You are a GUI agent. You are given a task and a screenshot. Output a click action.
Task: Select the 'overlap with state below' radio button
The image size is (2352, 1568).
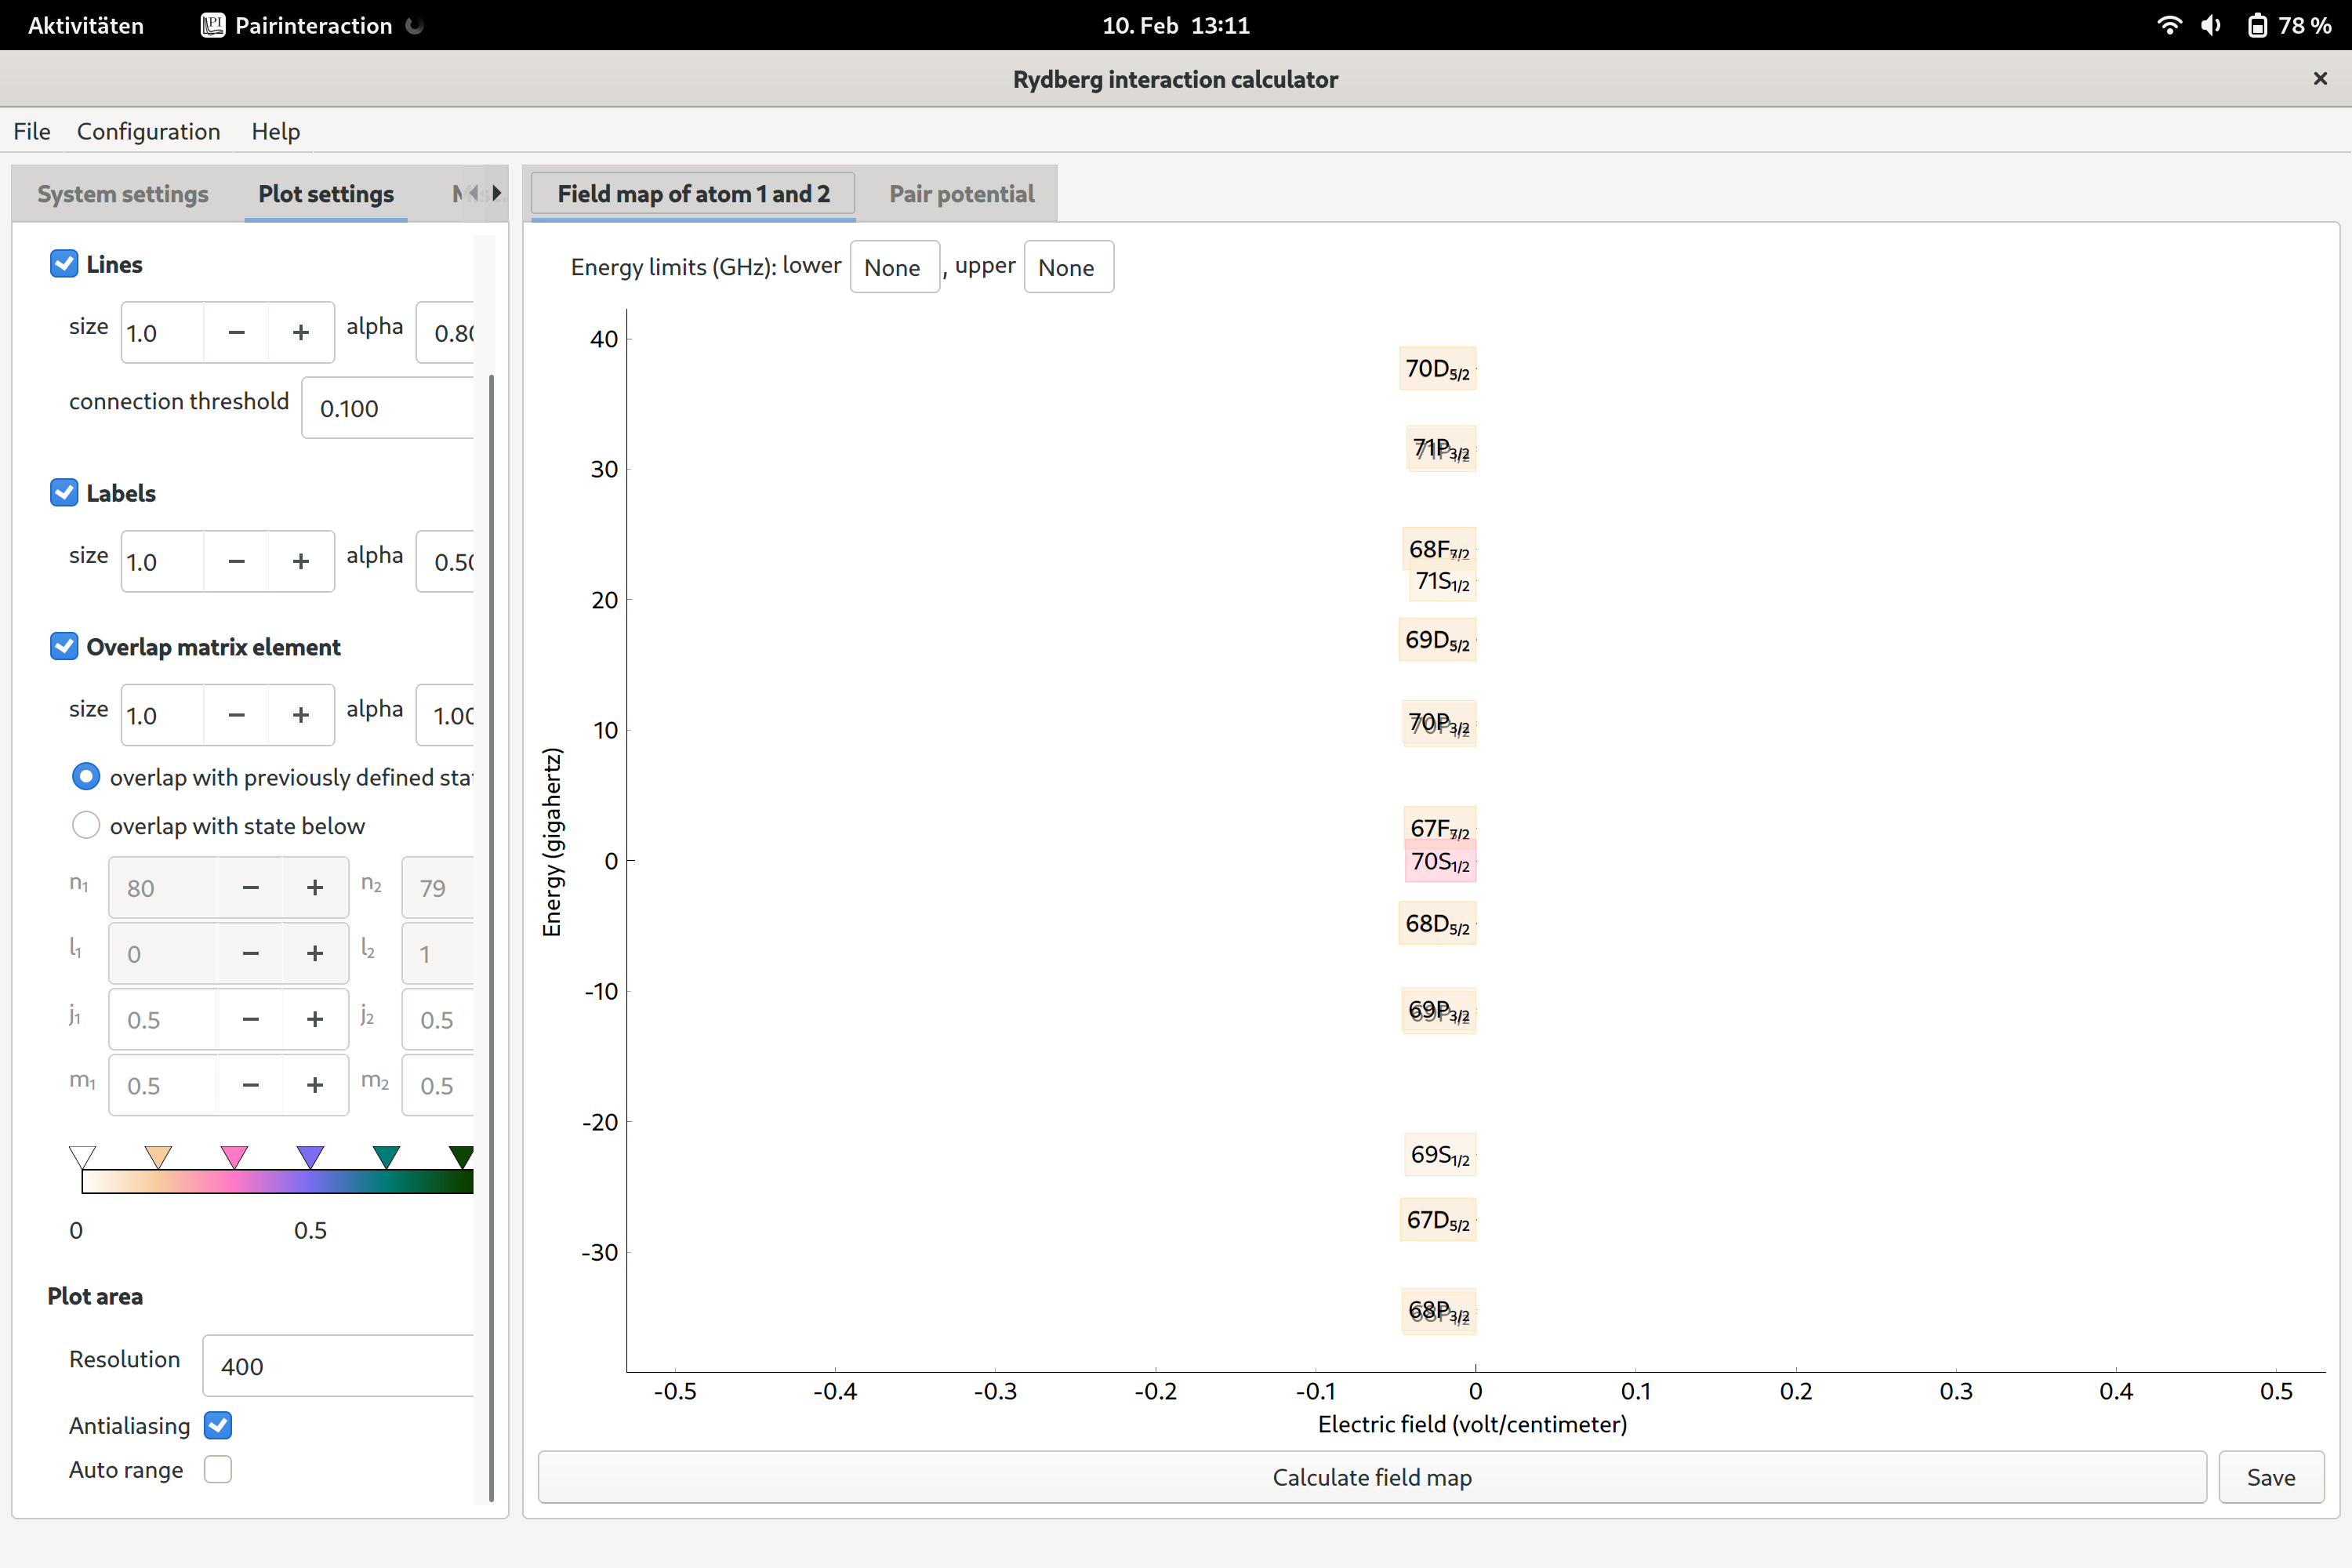[x=86, y=825]
